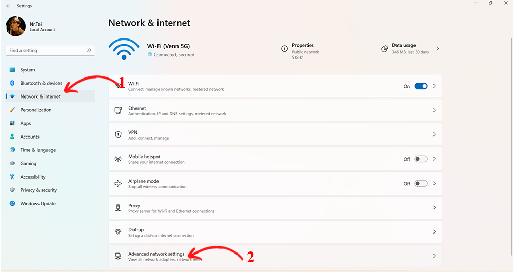Click the Mobile hotspot icon
Viewport: 513px width, 272px height.
point(118,159)
